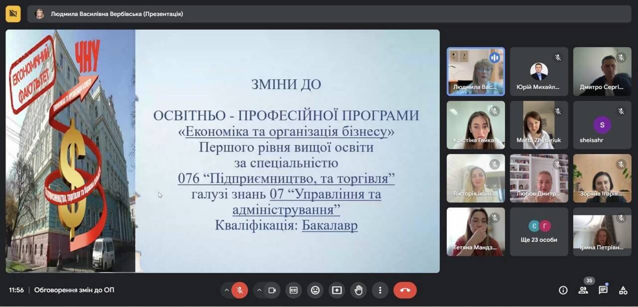Select the sheisahr participant tile
The height and width of the screenshot is (307, 638).
602,125
